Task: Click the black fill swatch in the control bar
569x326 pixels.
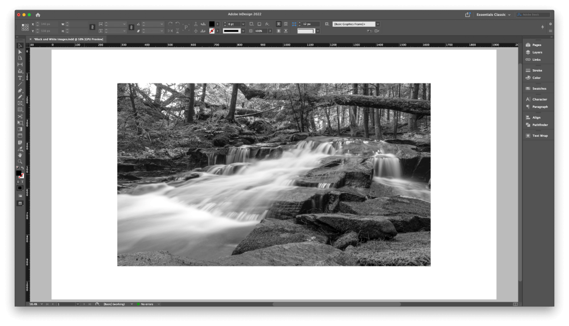Action: pos(212,24)
